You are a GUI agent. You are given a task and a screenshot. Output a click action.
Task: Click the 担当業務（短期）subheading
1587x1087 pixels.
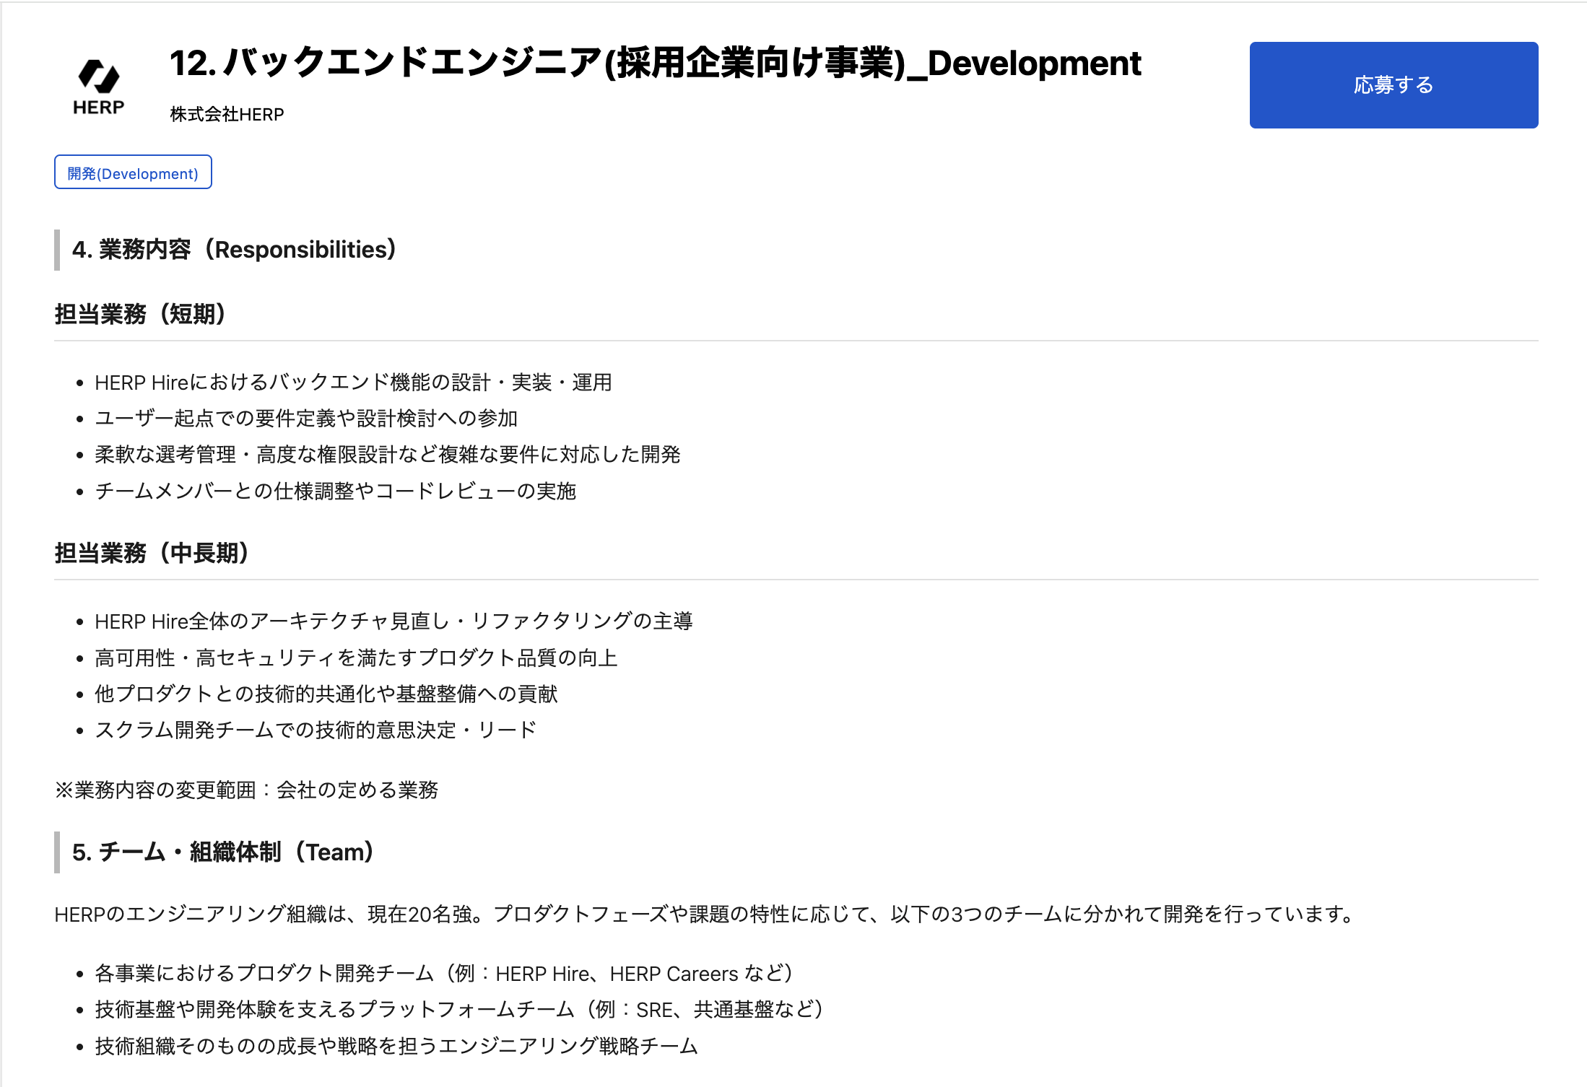coord(140,315)
